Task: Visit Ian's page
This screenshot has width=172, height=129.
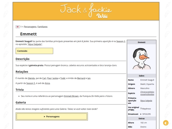Action: [89, 78]
